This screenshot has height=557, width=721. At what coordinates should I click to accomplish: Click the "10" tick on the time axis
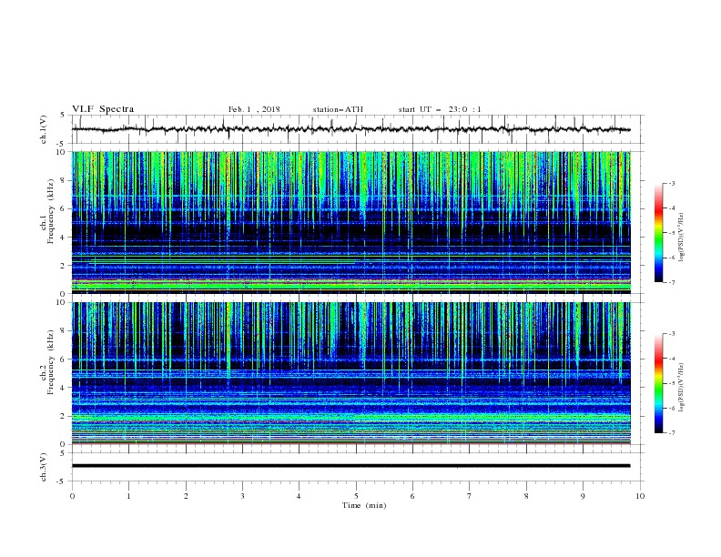640,496
